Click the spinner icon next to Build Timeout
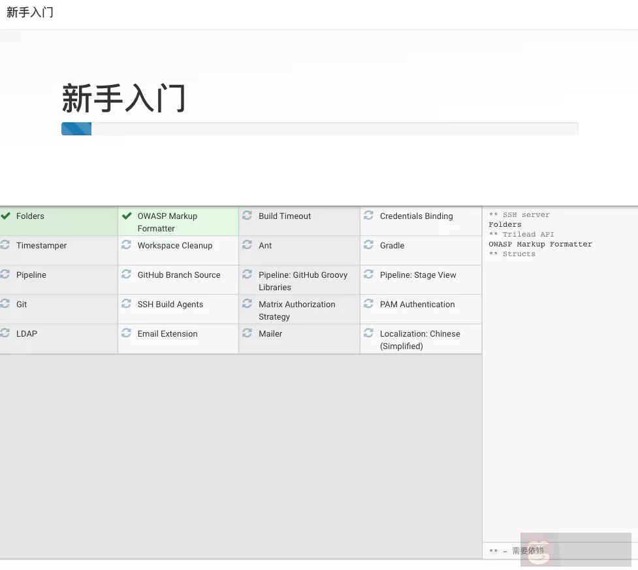The height and width of the screenshot is (570, 638). [x=247, y=216]
